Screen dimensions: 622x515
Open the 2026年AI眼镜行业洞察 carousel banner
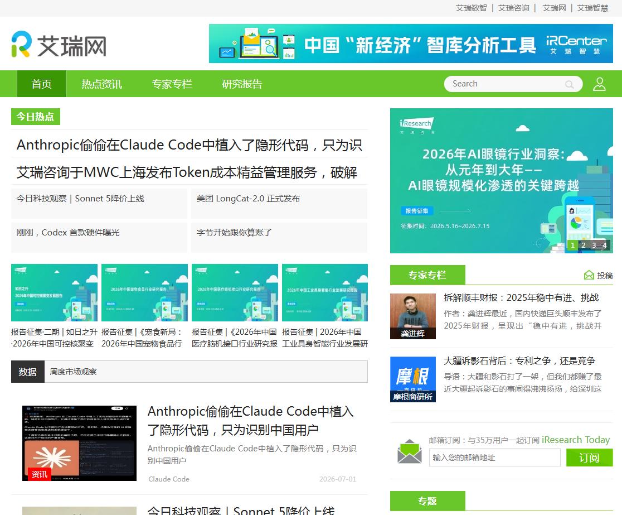[502, 181]
